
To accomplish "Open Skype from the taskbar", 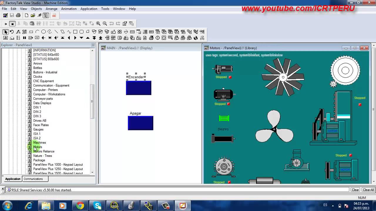I will [x=97, y=206].
